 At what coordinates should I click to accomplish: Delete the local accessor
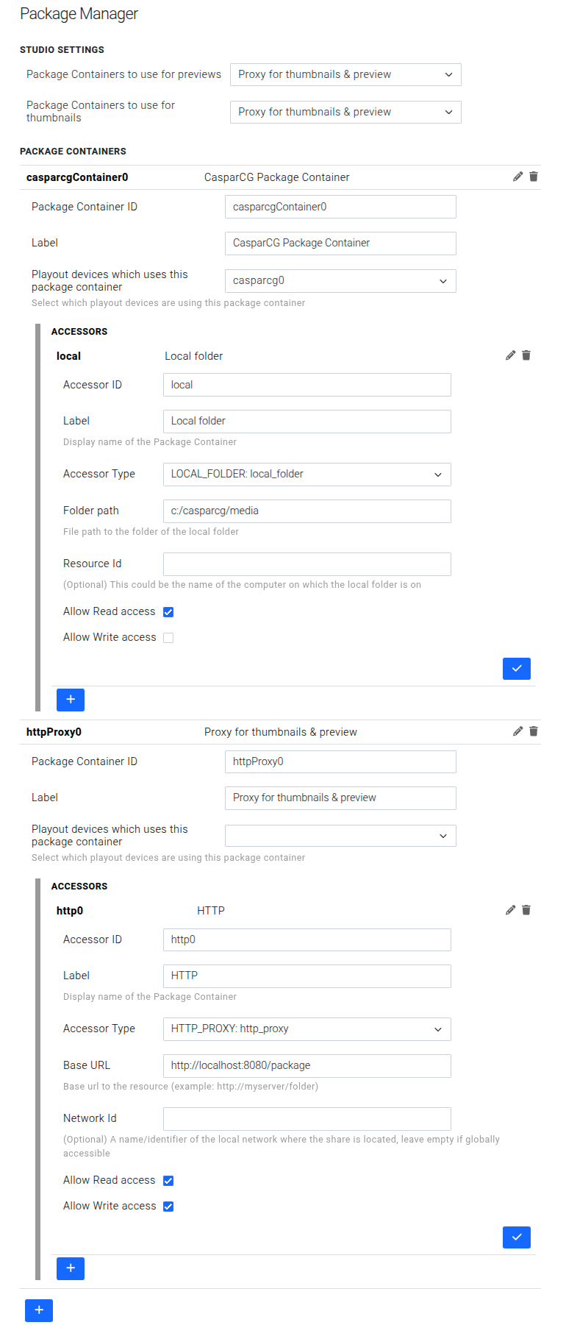tap(526, 355)
